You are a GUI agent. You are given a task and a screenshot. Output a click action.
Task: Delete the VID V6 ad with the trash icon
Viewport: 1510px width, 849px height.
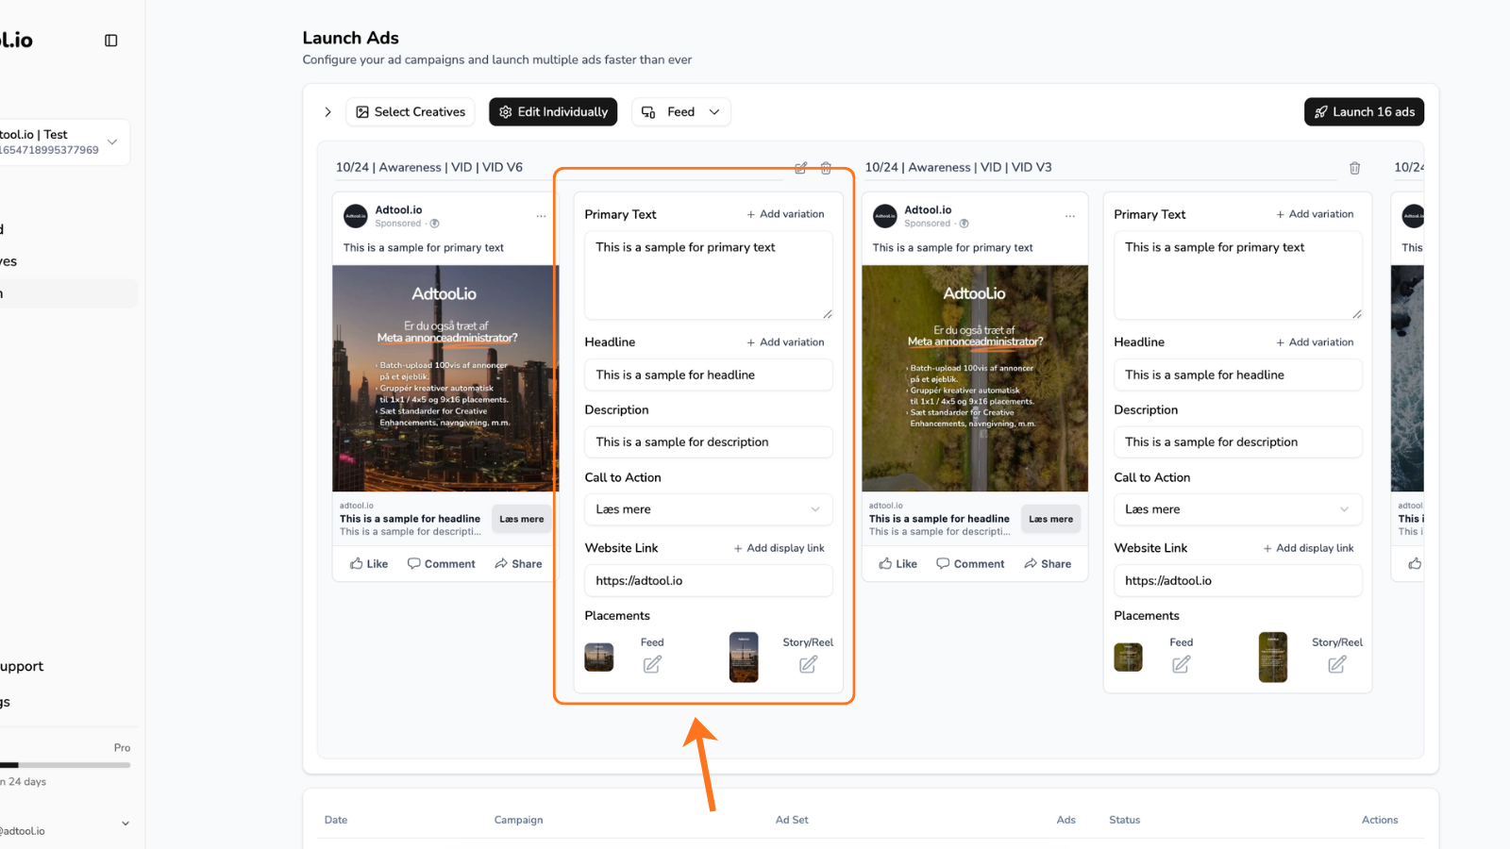pos(826,168)
